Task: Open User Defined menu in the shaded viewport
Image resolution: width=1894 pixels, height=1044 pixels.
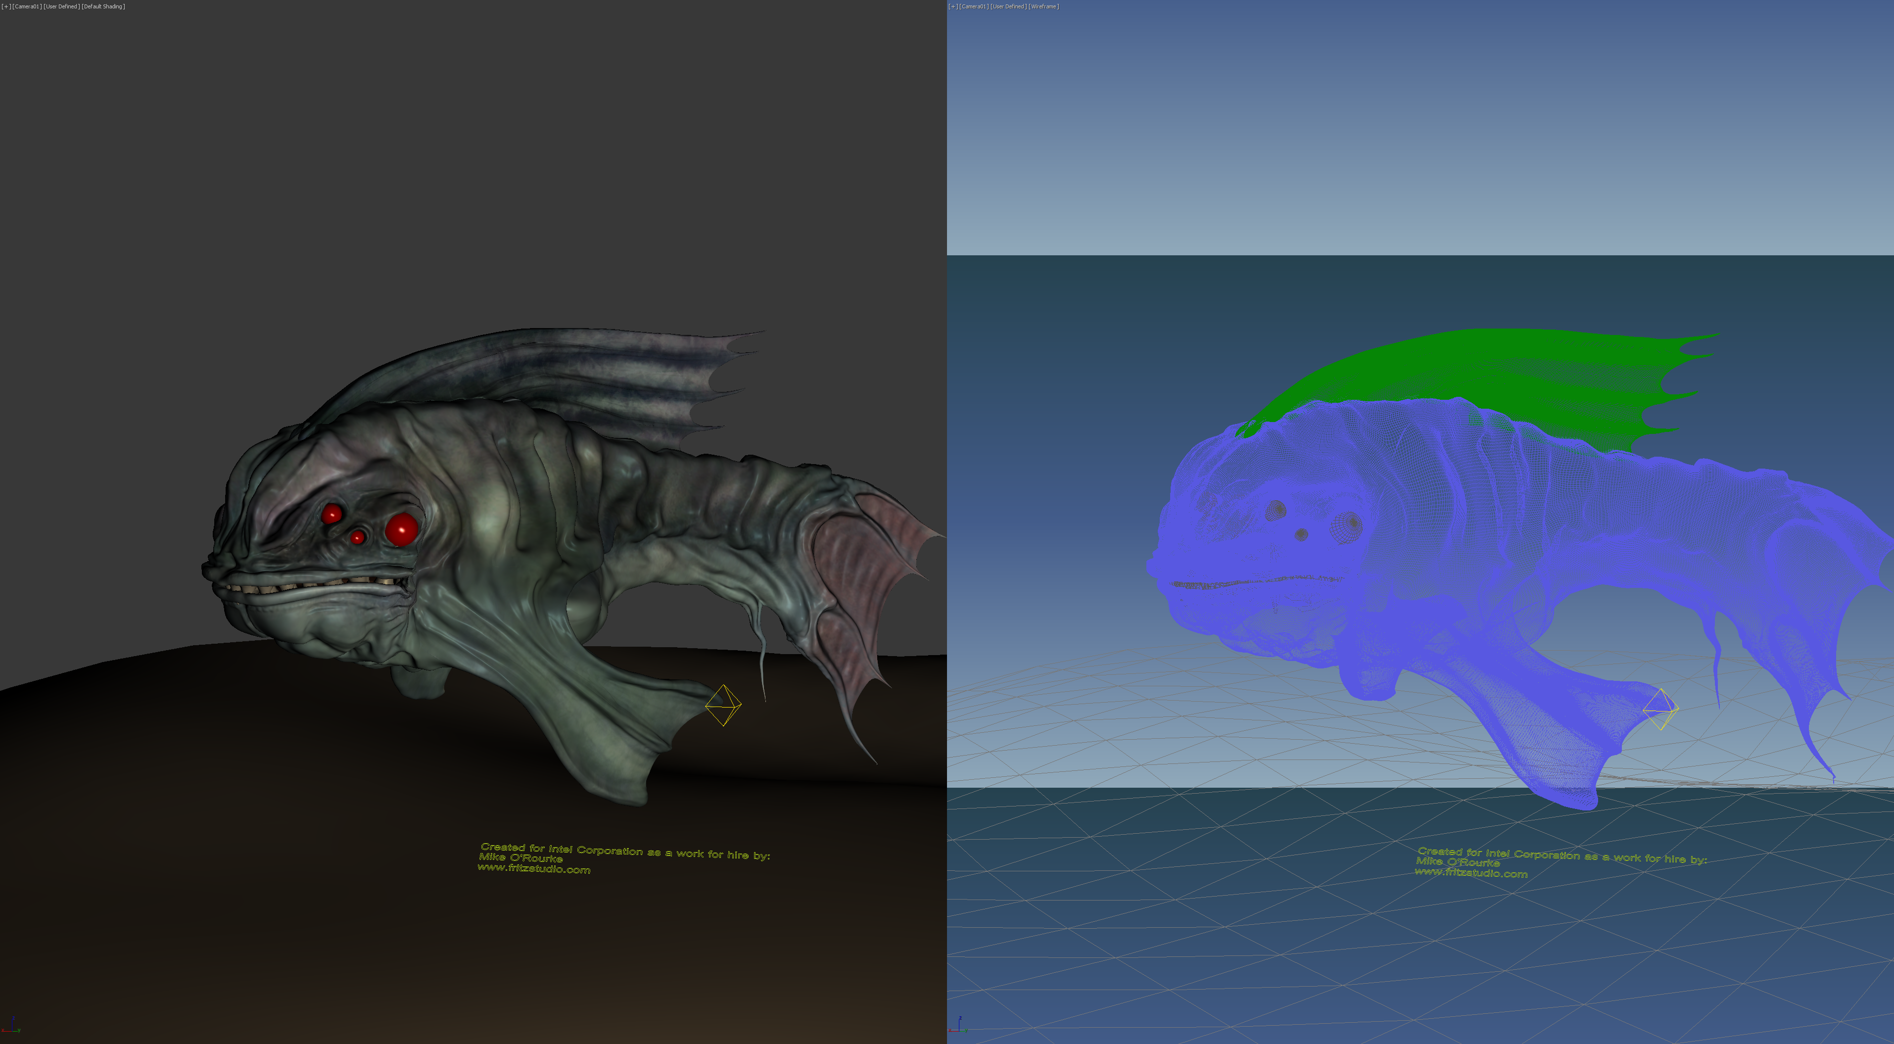Action: pos(62,6)
